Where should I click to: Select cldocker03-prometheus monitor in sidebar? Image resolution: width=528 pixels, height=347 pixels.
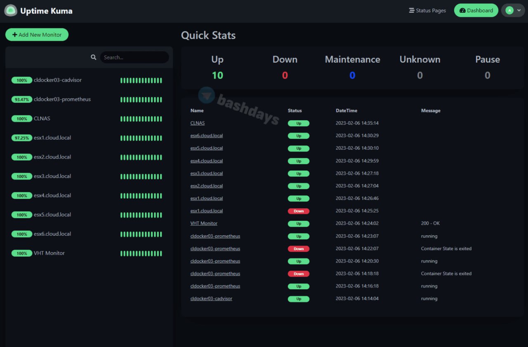pos(89,99)
